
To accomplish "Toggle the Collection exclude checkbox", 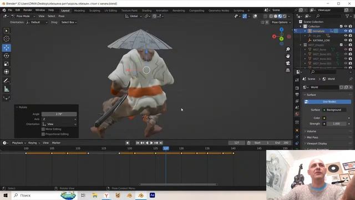I will point(341,26).
